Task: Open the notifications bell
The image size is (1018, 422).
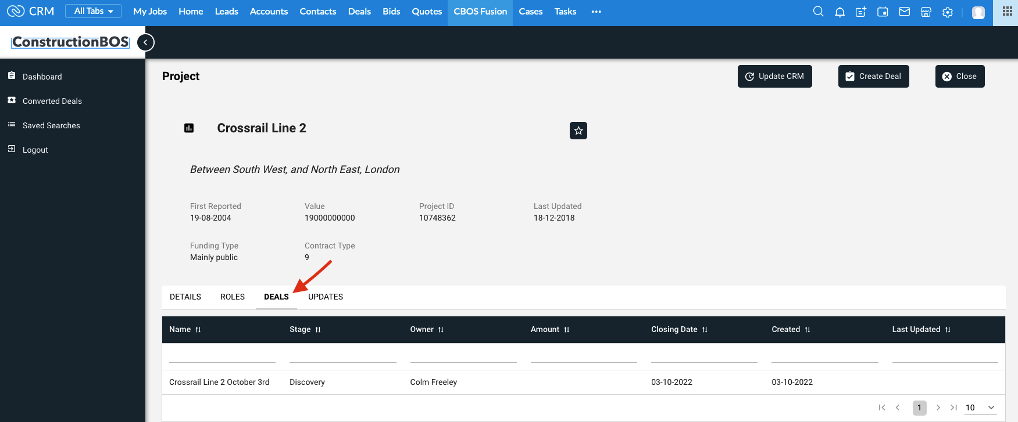Action: point(840,12)
